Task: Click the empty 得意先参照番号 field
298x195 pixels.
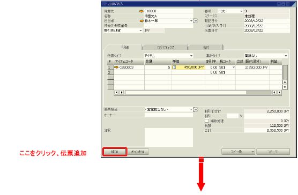Action: point(168,26)
